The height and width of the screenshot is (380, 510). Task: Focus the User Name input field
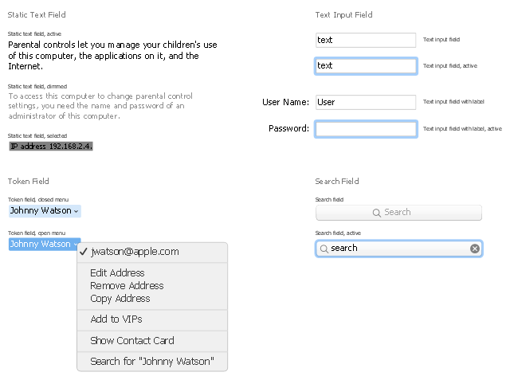click(366, 102)
